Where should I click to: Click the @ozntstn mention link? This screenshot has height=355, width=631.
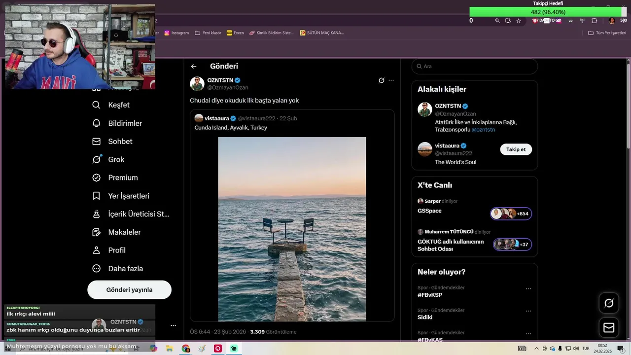(483, 130)
